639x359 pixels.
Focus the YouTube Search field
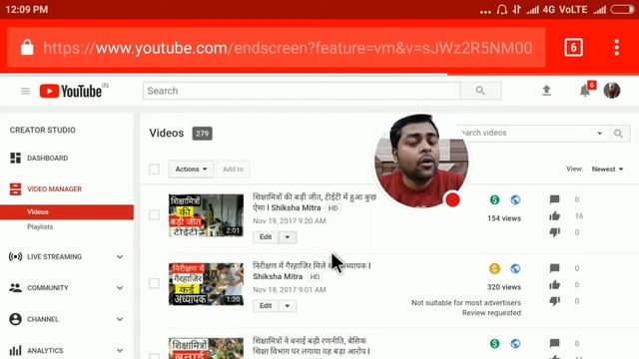[302, 91]
